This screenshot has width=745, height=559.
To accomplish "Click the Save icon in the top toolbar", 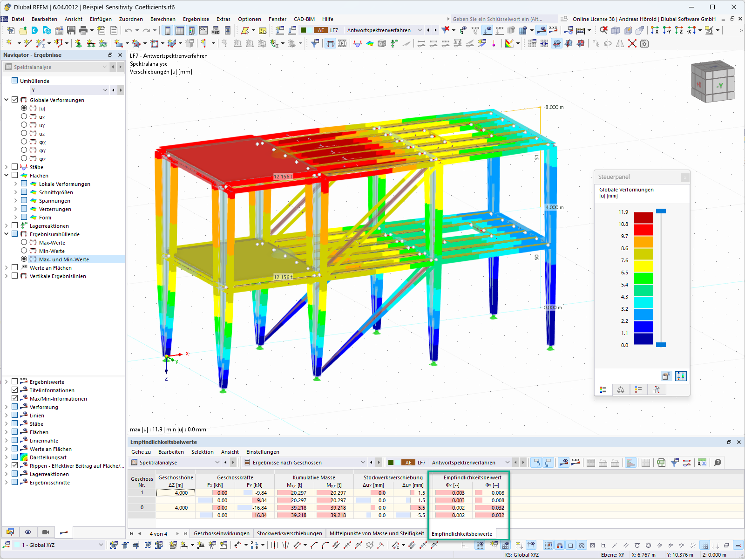I will click(x=71, y=30).
